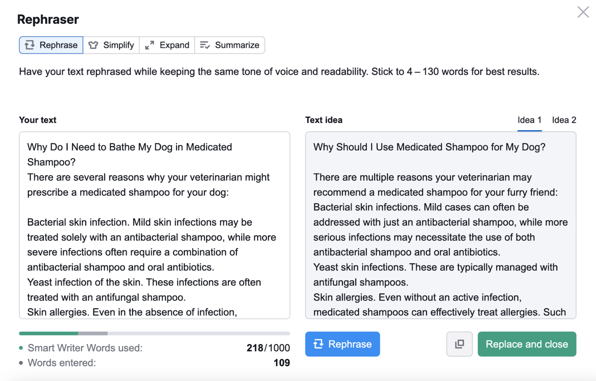Click inside the Your text input area
The width and height of the screenshot is (596, 381).
tap(154, 225)
